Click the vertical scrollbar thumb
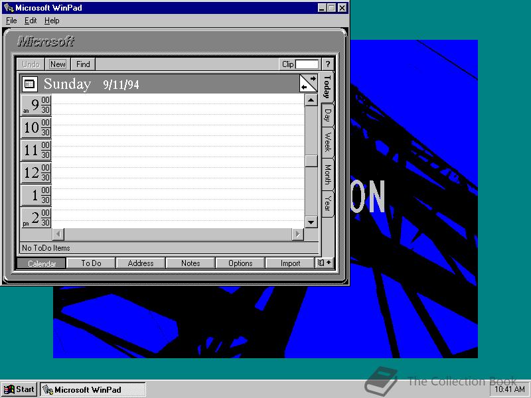The image size is (531, 398). tap(311, 161)
